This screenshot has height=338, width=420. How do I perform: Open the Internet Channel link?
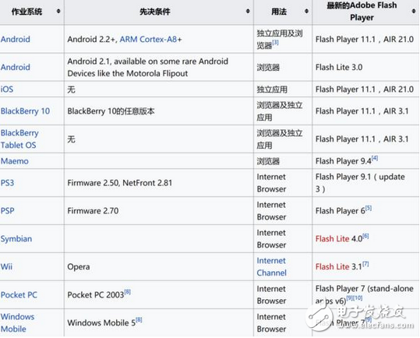272,267
